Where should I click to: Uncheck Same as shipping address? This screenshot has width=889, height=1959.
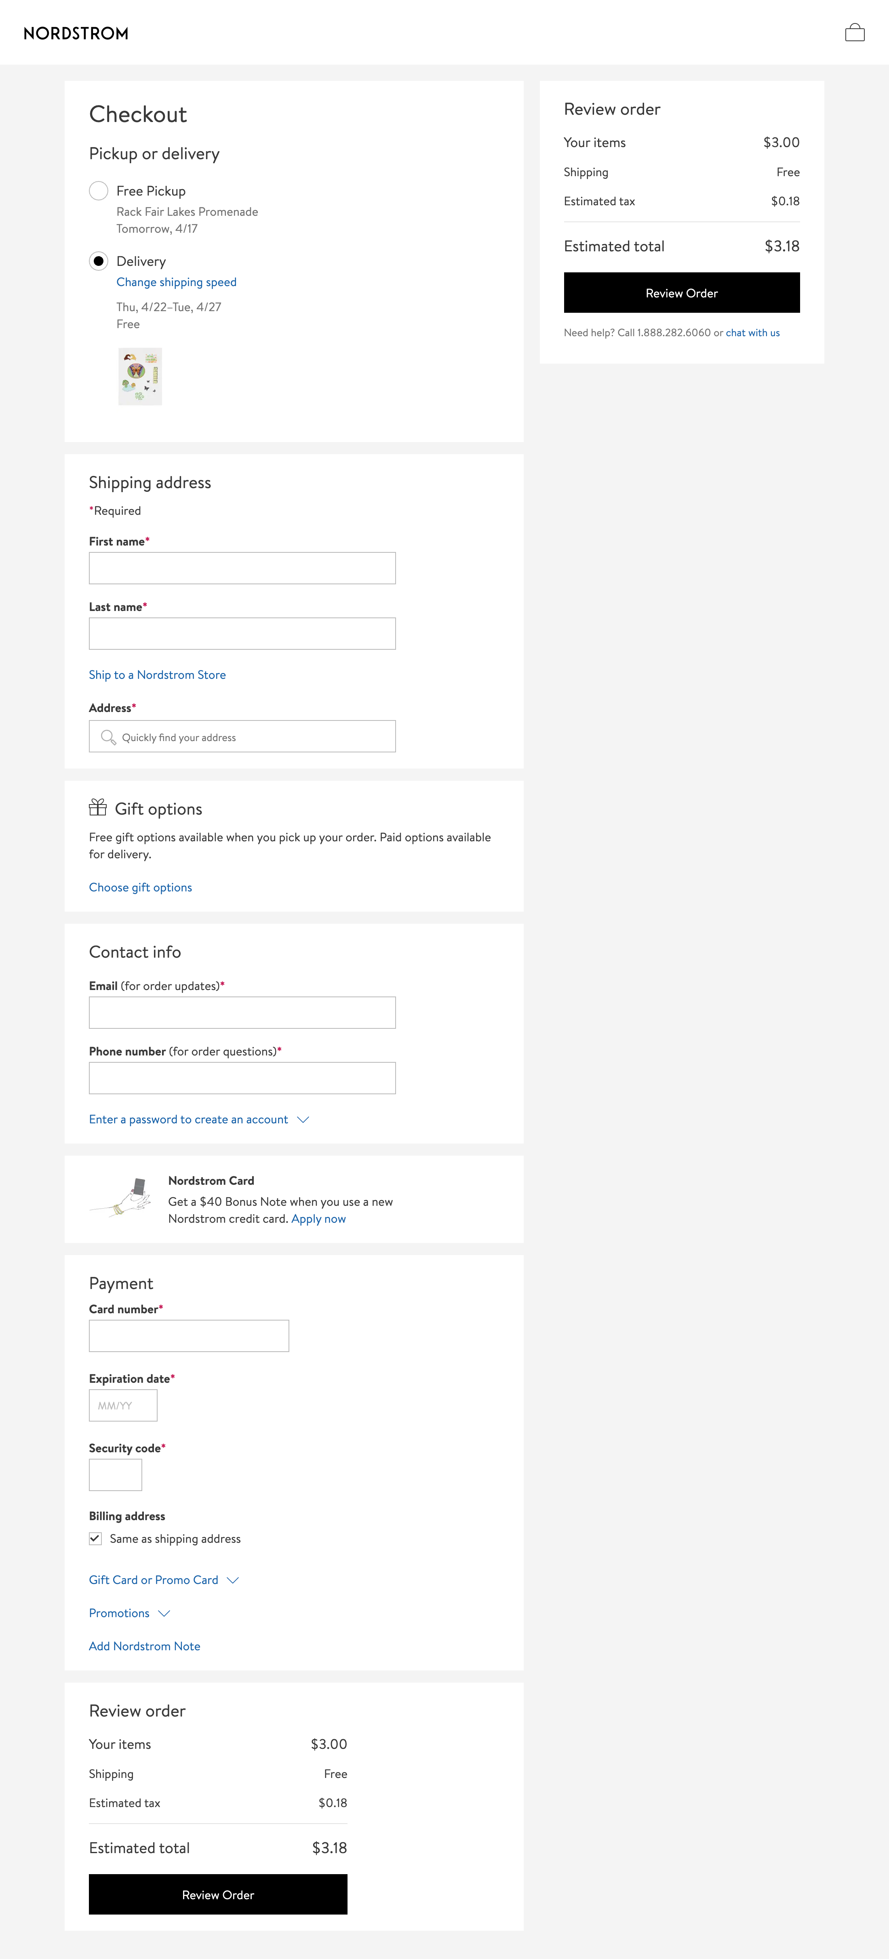pos(94,1538)
